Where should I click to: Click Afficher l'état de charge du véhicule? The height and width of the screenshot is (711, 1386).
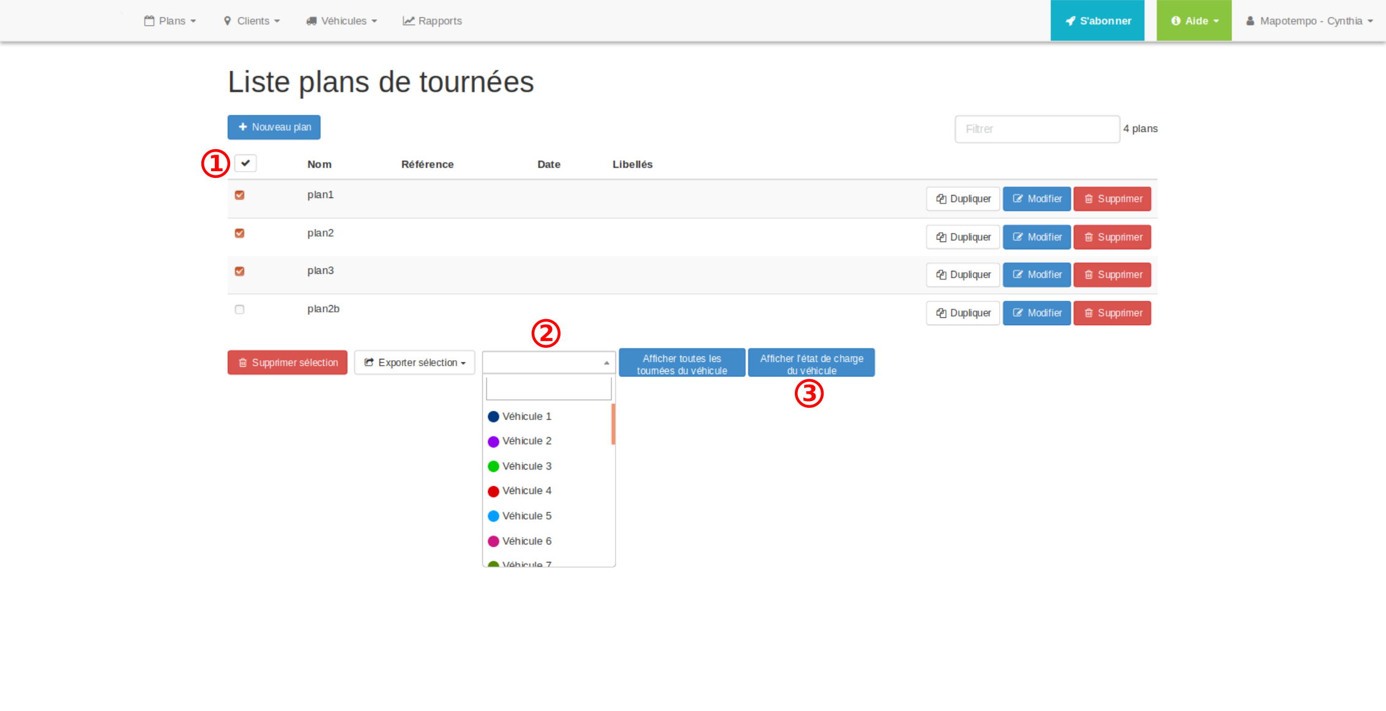tap(811, 364)
